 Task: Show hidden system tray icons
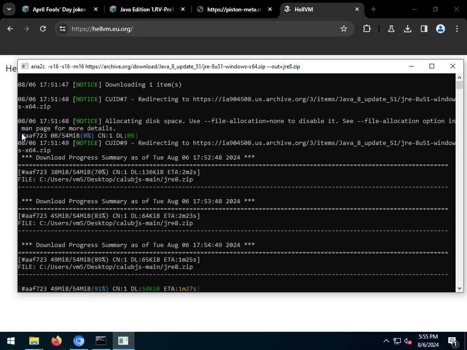[386, 341]
